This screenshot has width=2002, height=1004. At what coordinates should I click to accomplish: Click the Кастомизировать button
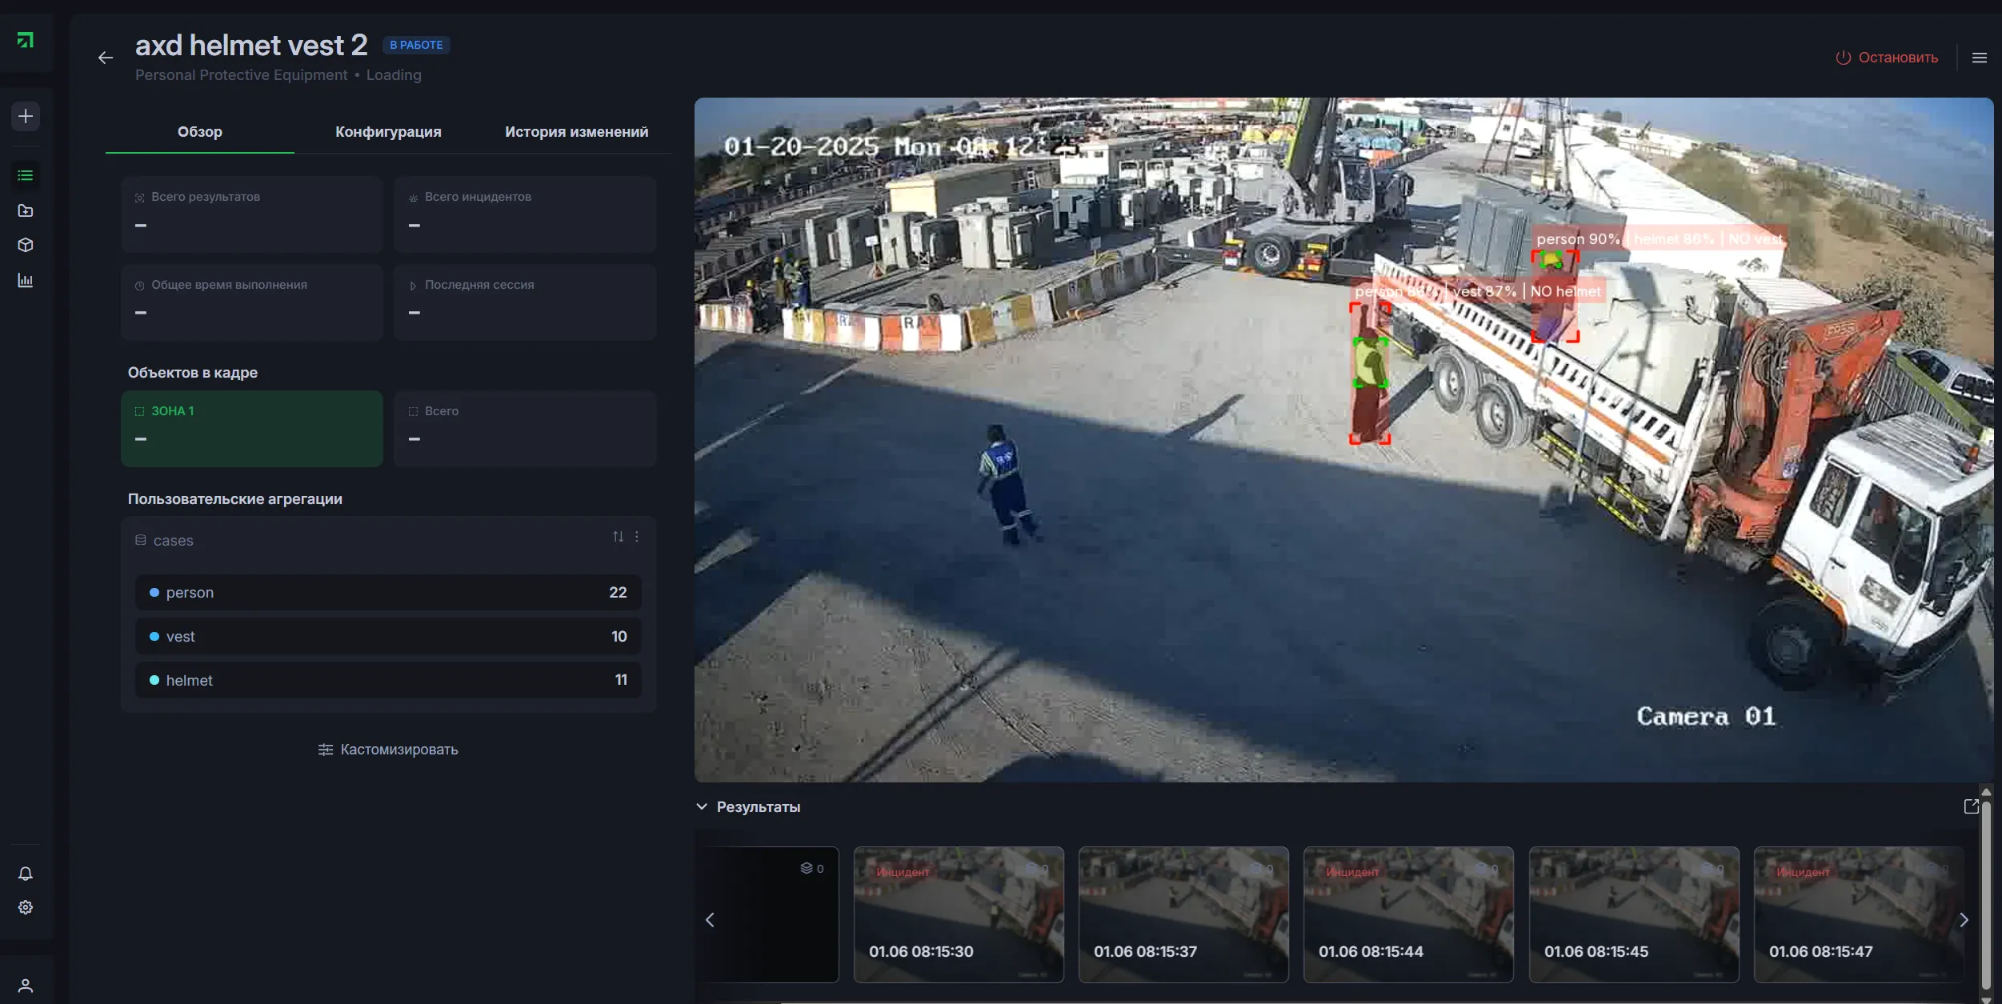[388, 750]
